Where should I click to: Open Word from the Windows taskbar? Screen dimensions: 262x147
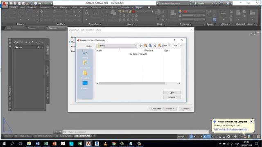37,143
